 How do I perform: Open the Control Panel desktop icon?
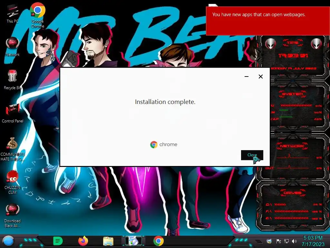pos(13,113)
